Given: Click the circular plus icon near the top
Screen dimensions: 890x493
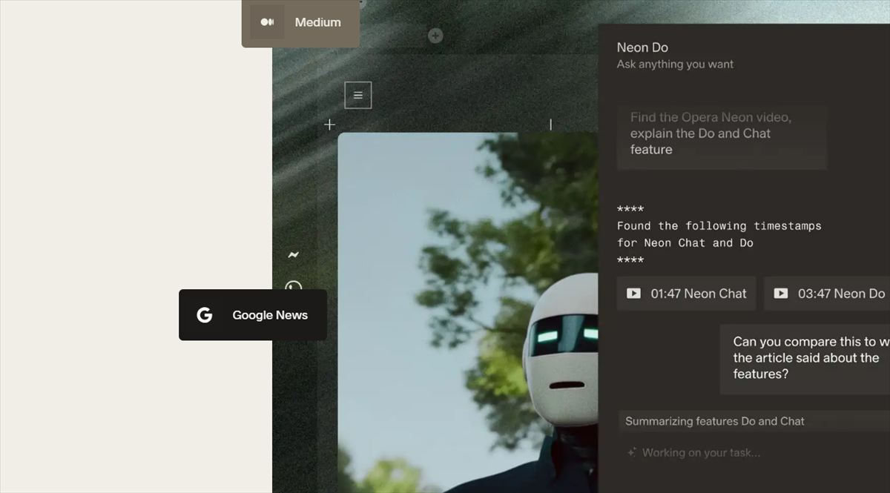Looking at the screenshot, I should click(435, 36).
